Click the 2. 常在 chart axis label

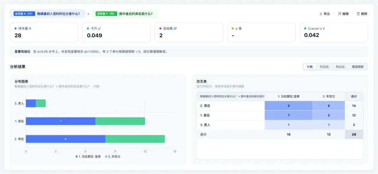19,139
